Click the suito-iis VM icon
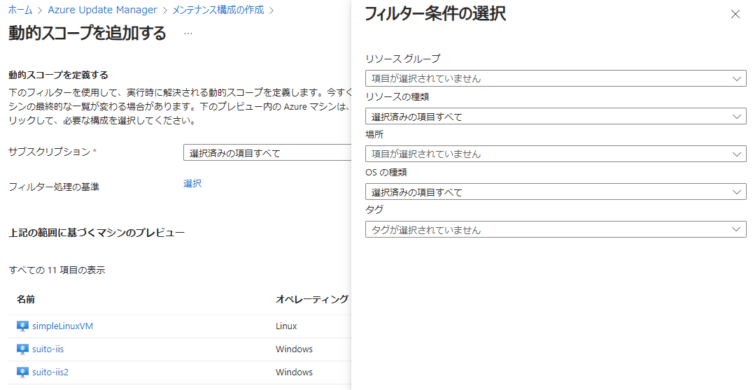This screenshot has width=753, height=390. tap(22, 349)
